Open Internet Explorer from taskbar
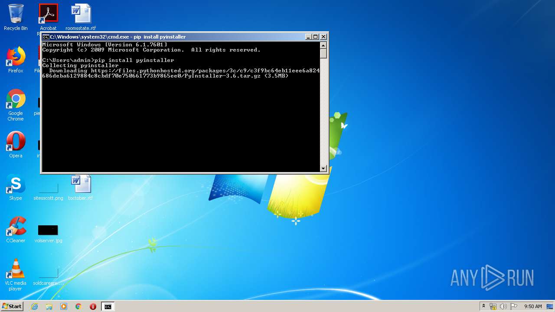 [34, 306]
